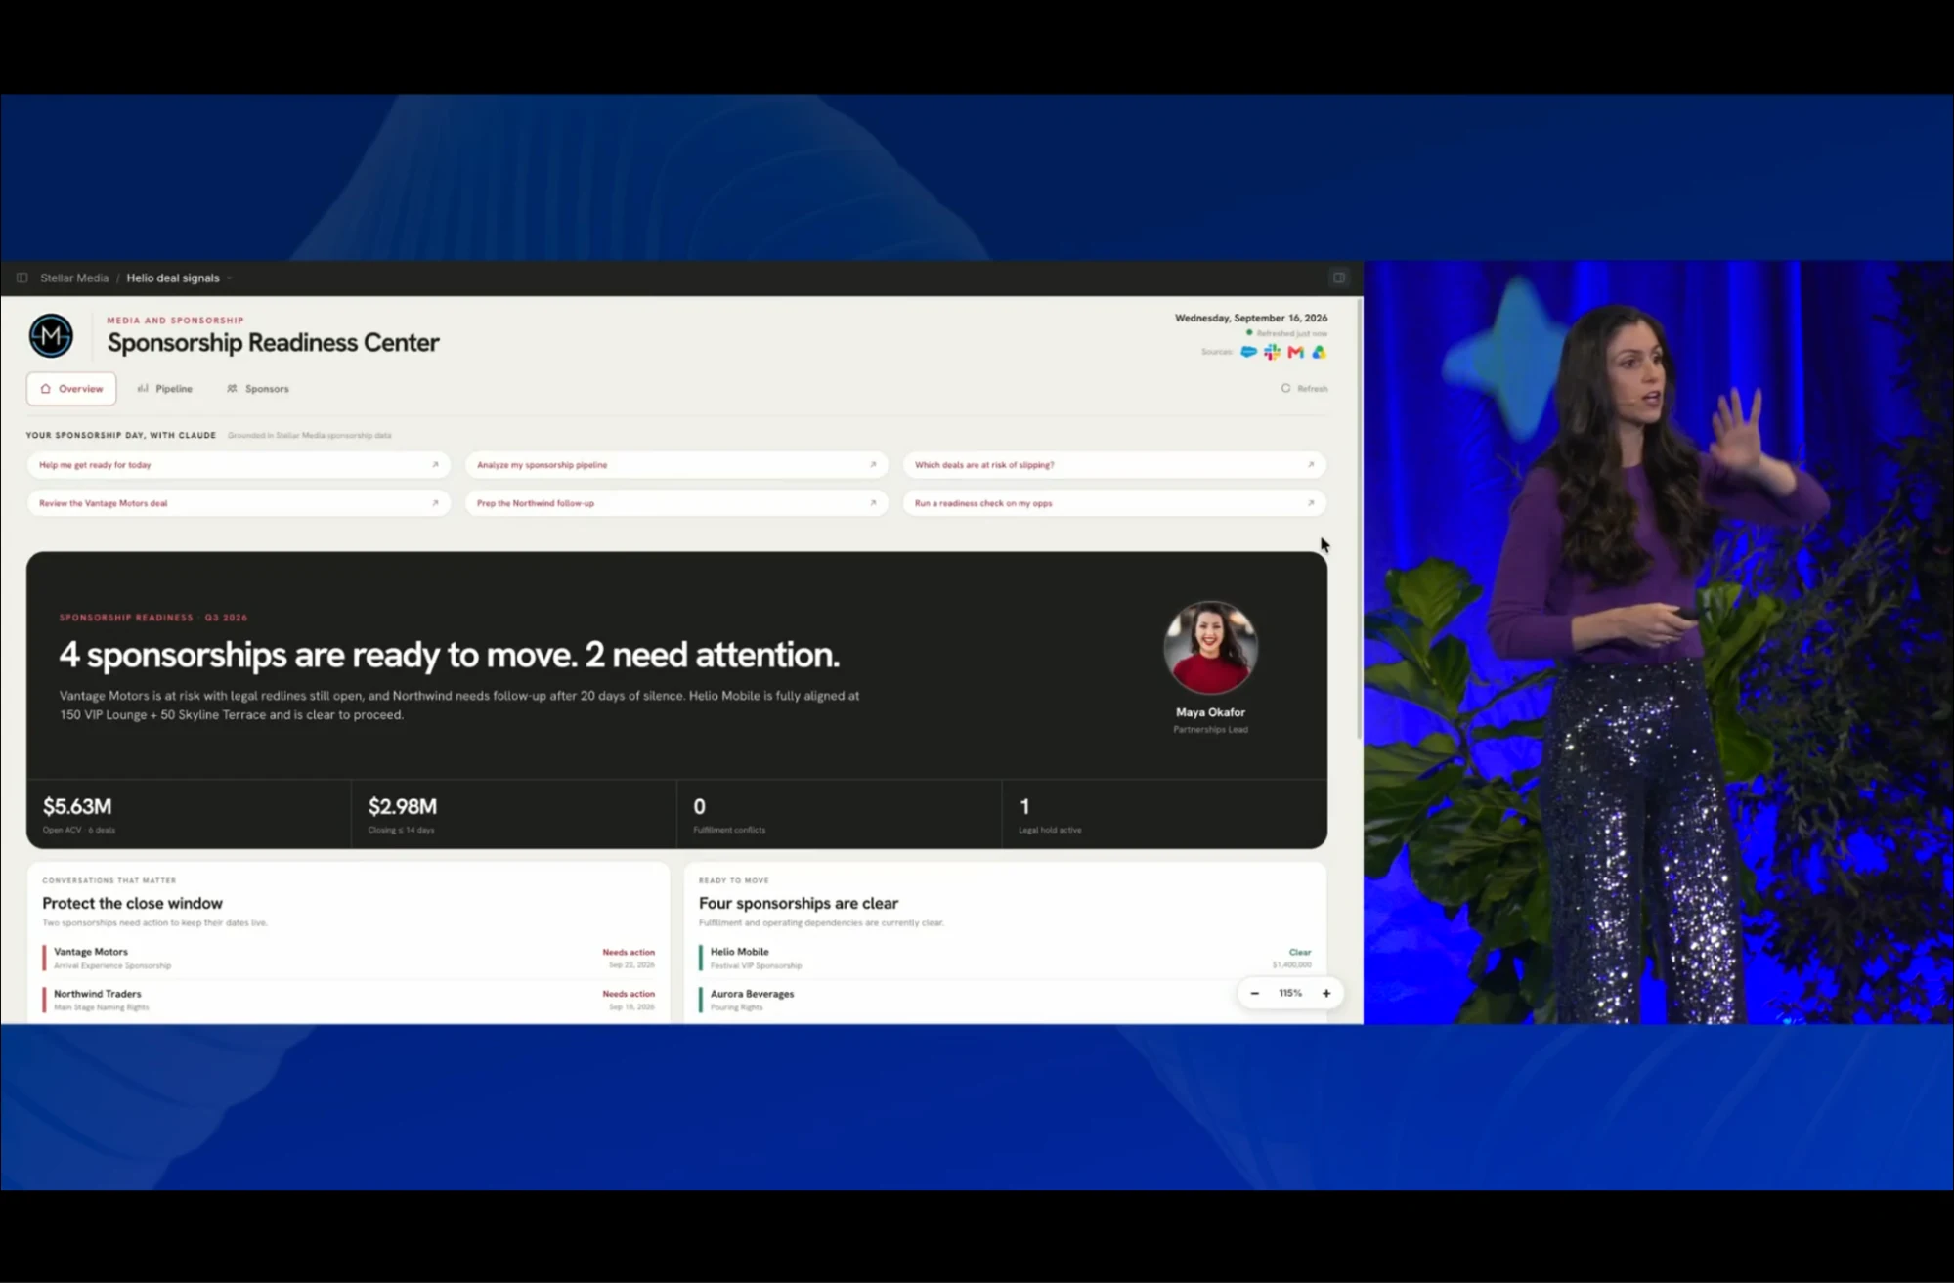The height and width of the screenshot is (1283, 1954).
Task: Click the Slack source icon
Action: point(1272,352)
